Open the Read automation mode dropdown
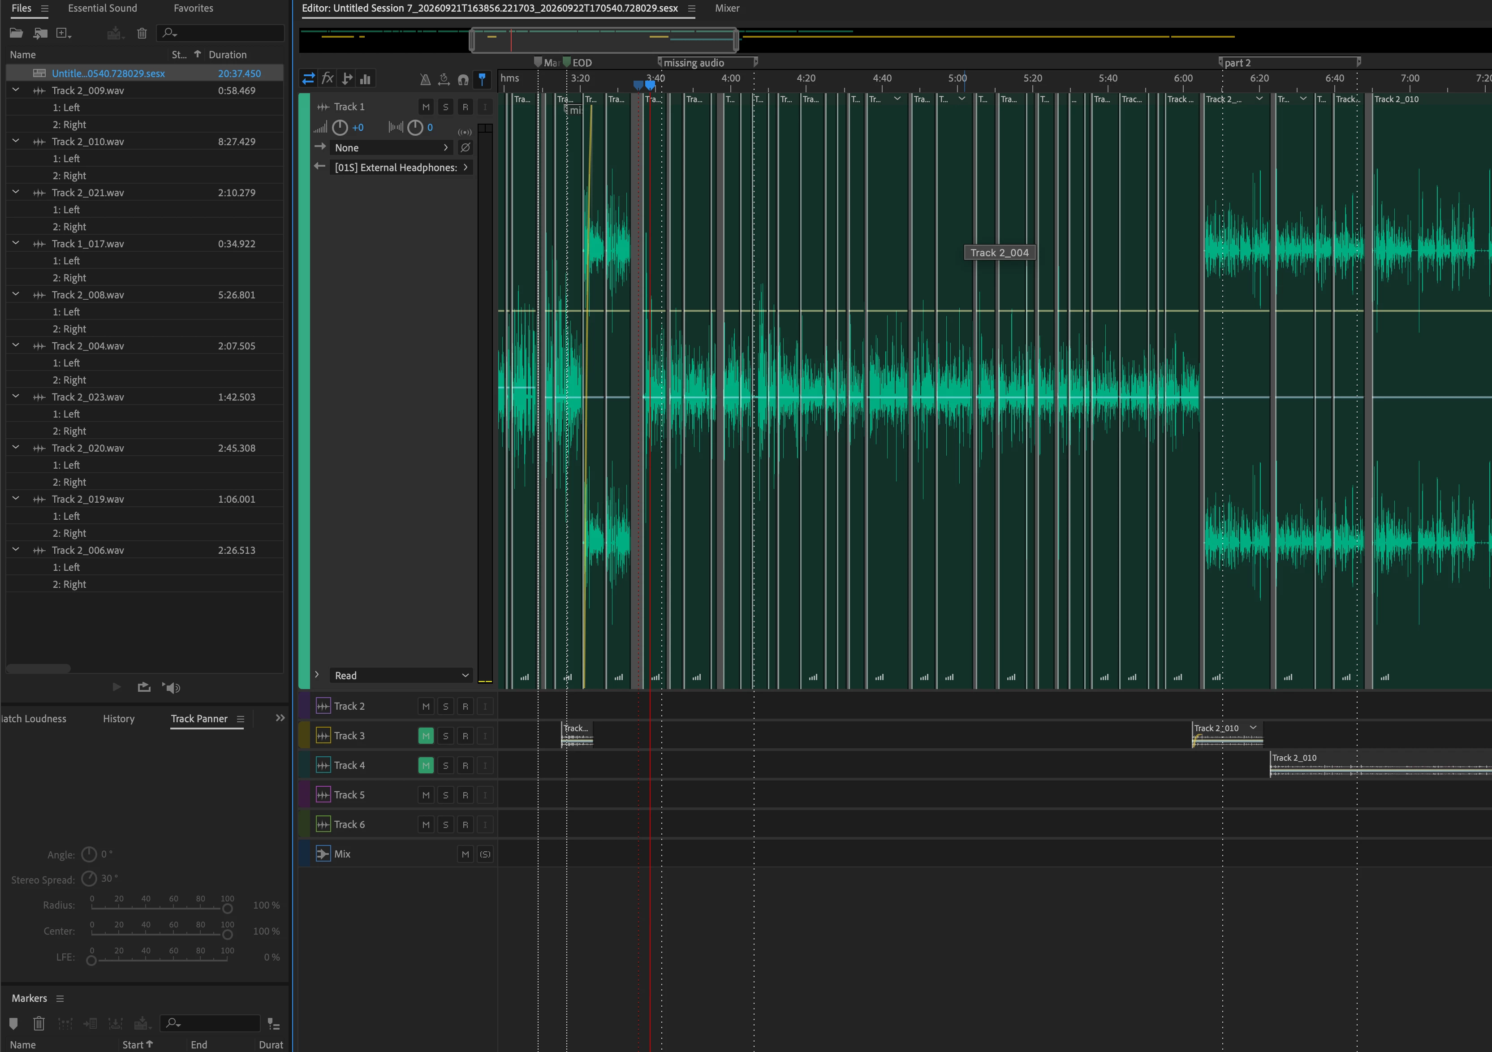 [x=401, y=675]
